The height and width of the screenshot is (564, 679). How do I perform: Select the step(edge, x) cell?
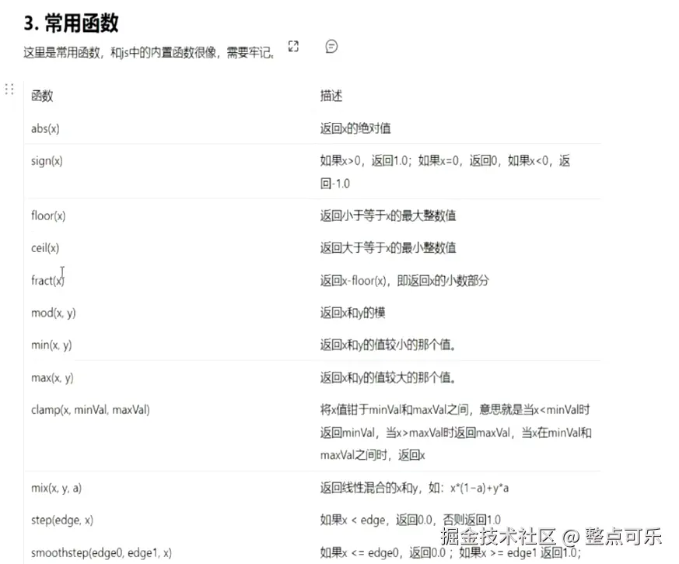click(62, 520)
